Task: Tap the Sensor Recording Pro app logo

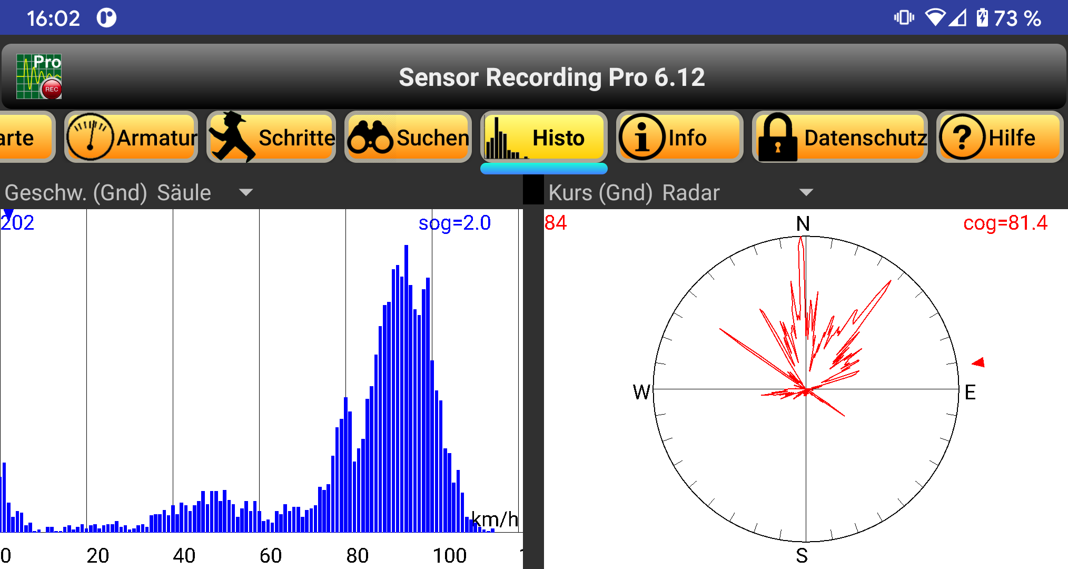Action: pos(38,77)
